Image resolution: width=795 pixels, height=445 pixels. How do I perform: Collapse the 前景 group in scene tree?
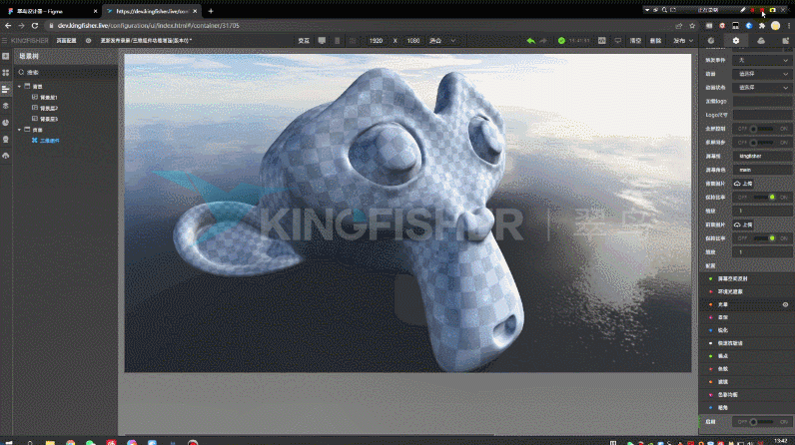[19, 130]
